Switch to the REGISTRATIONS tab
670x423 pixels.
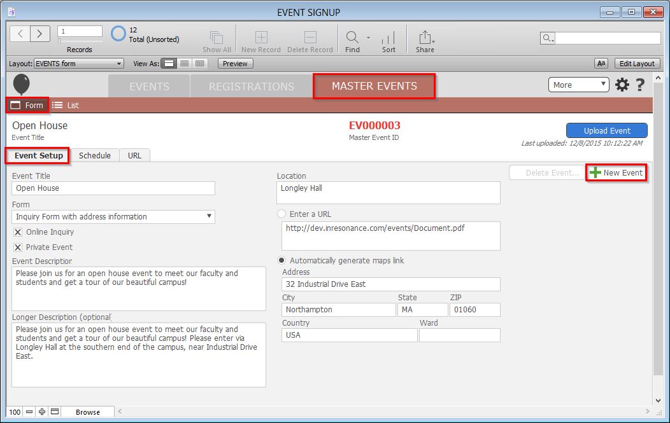click(x=252, y=87)
